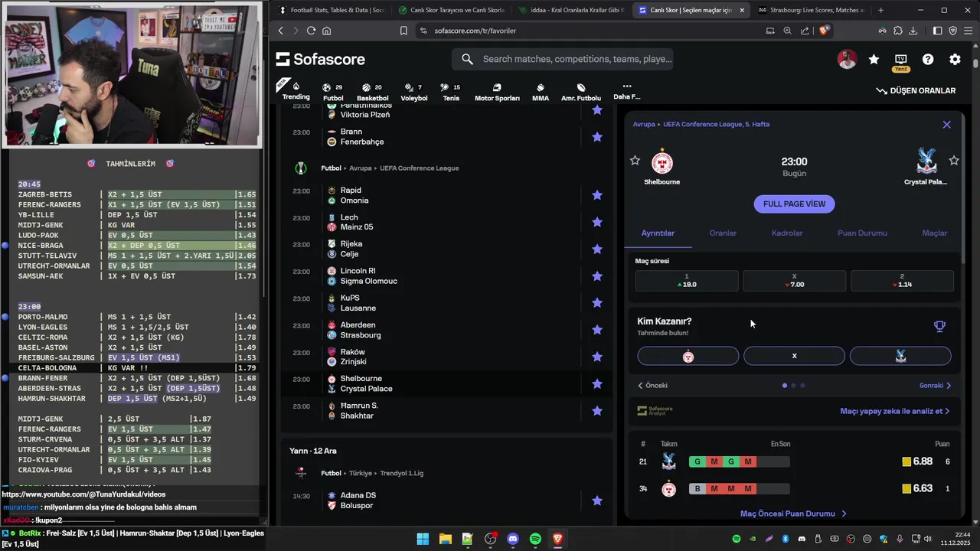Click the Sofascore search field
980x551 pixels.
click(563, 59)
